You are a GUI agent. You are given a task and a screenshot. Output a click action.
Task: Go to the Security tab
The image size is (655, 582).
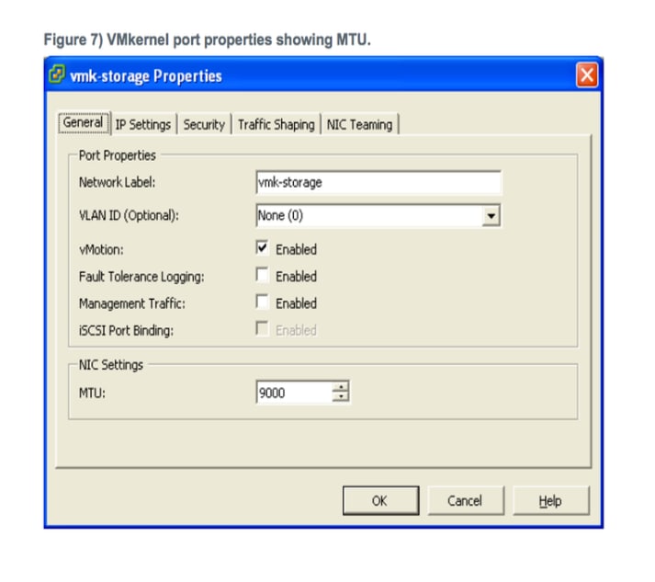click(x=204, y=125)
